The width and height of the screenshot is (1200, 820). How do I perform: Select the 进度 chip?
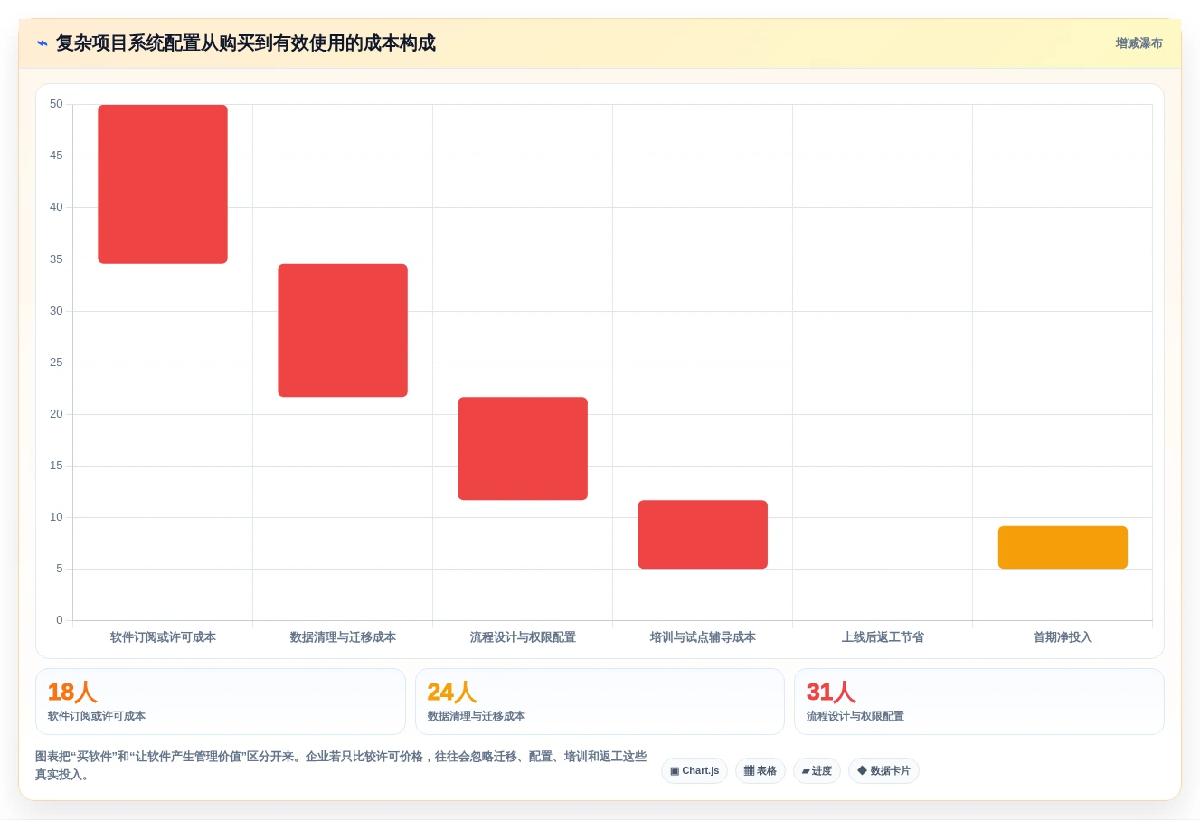(817, 770)
